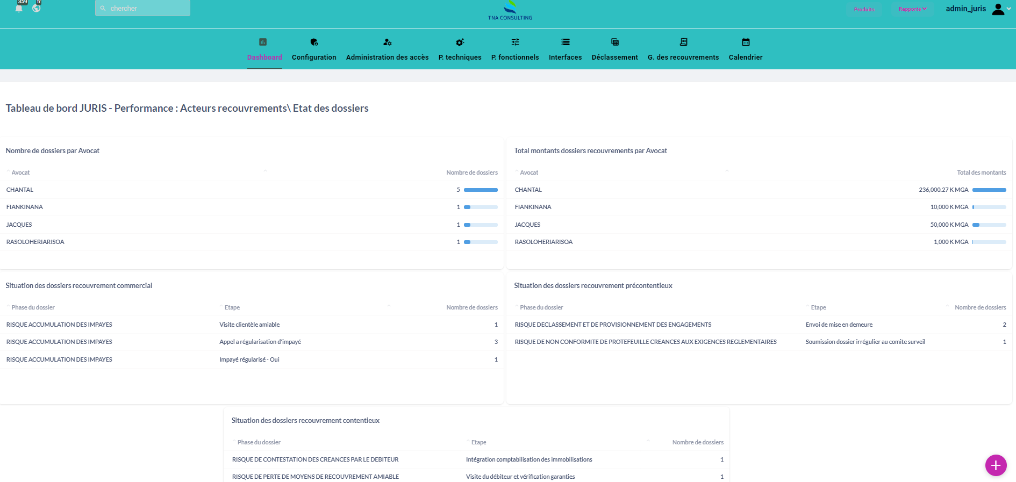Image resolution: width=1016 pixels, height=482 pixels.
Task: Click the Administration des accès user icon
Action: [387, 42]
